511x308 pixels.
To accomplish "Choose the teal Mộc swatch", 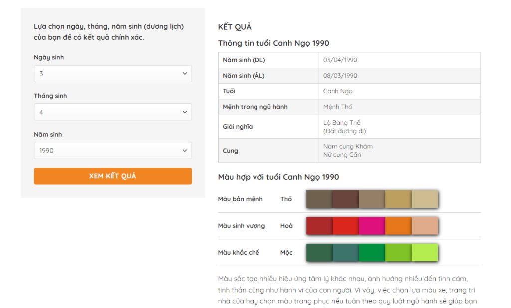I will (345, 253).
